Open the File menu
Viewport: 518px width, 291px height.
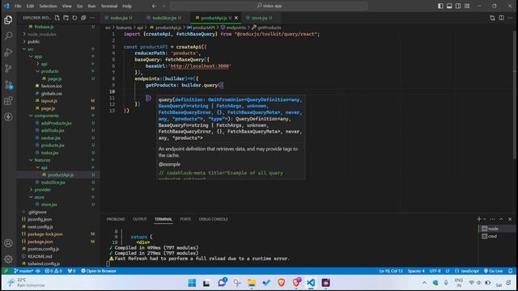(x=18, y=6)
